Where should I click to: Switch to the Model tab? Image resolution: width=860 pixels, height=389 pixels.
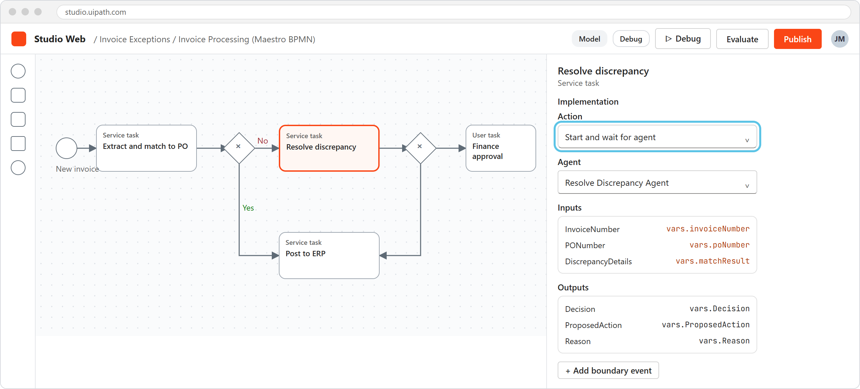589,39
